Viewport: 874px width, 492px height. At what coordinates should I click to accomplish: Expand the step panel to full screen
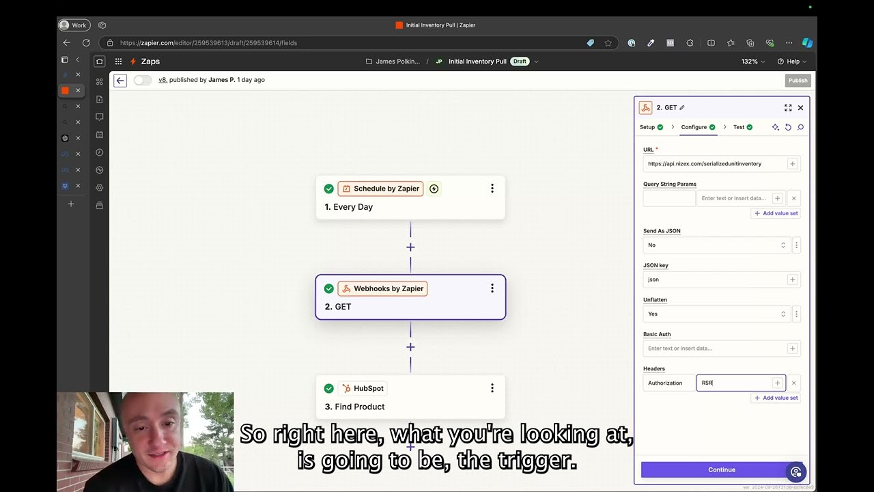[x=788, y=108]
